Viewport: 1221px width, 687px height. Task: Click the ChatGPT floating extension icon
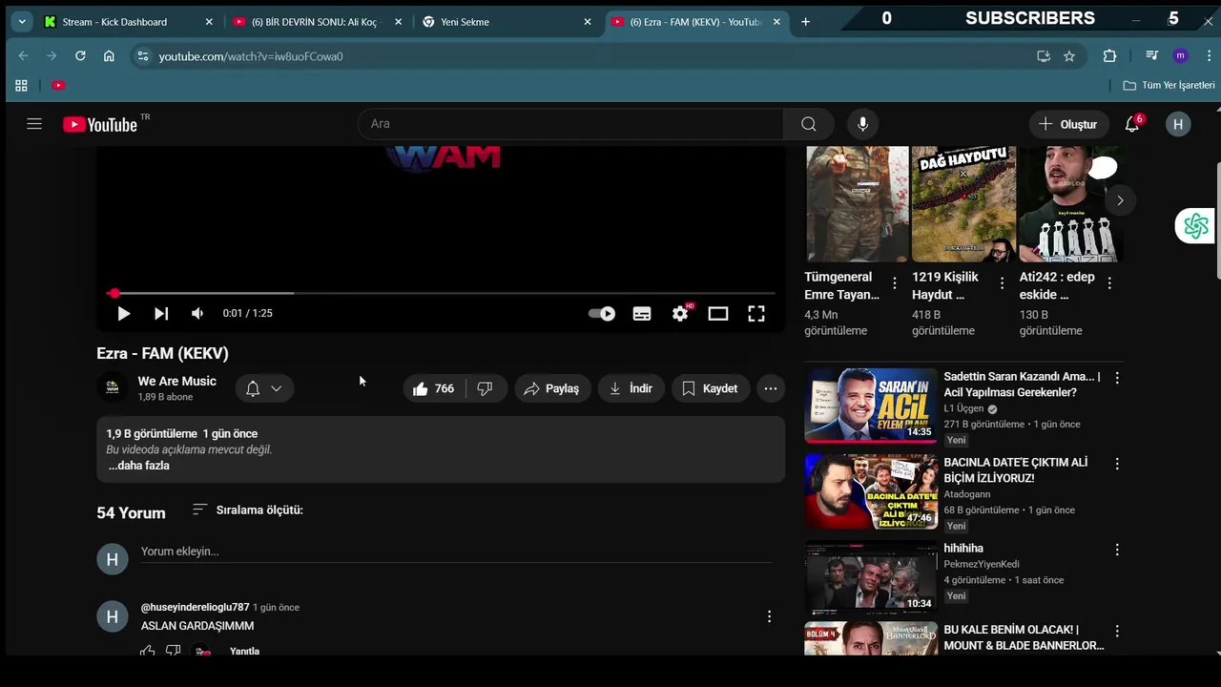[x=1195, y=226]
